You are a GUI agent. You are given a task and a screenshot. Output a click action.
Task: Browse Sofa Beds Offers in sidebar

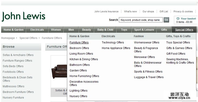pos(13,66)
